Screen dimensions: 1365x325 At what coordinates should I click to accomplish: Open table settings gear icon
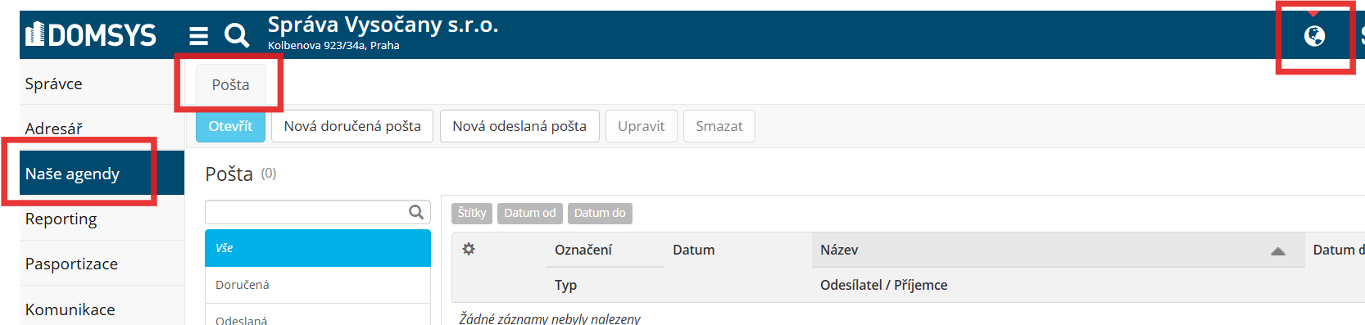point(469,249)
